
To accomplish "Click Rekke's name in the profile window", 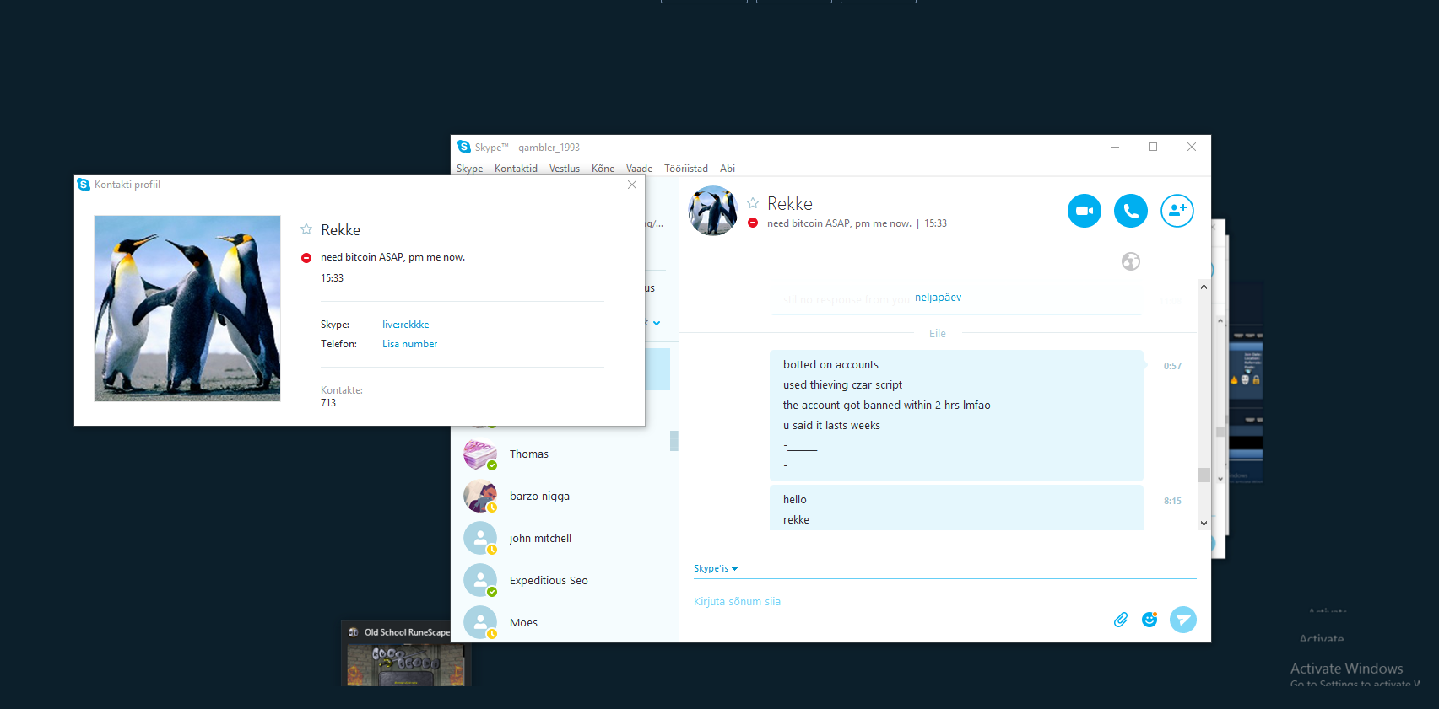I will pyautogui.click(x=340, y=230).
